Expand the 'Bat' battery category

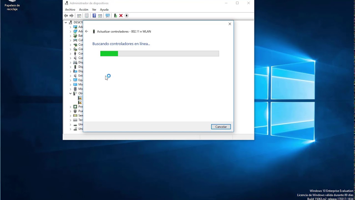70,36
